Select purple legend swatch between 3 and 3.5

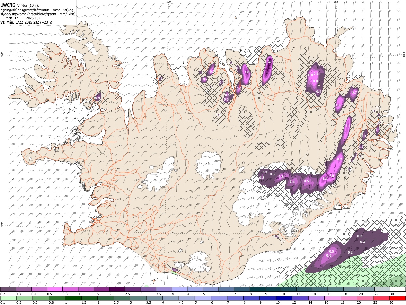coord(148,289)
